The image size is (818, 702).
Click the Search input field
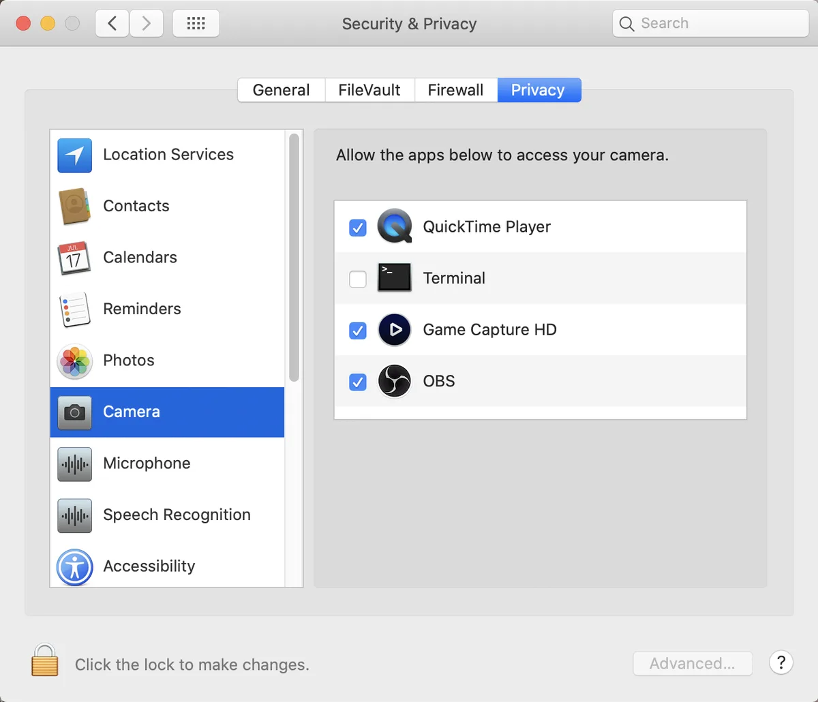711,24
